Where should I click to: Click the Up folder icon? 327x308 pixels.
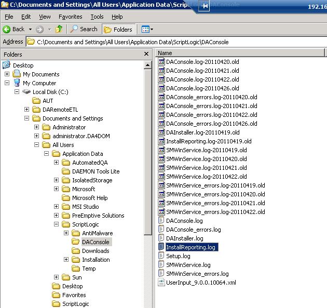pyautogui.click(x=59, y=29)
